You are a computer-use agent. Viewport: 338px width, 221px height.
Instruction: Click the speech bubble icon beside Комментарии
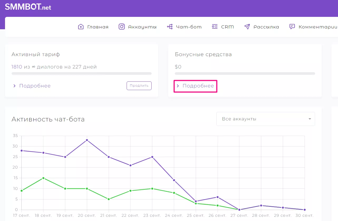292,27
